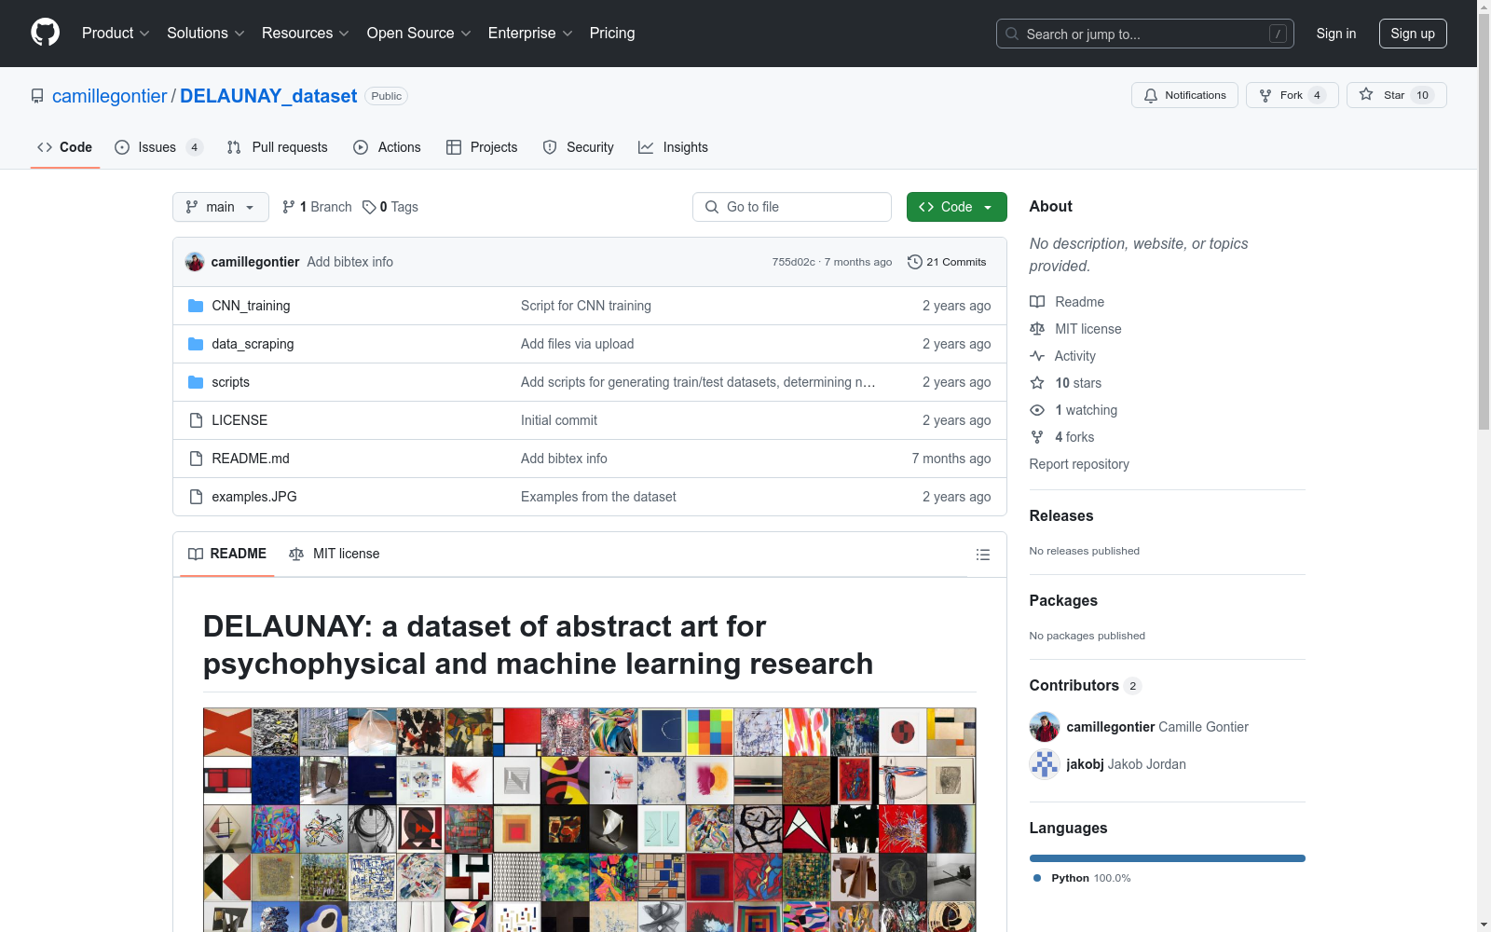
Task: Click the forks icon in About
Action: point(1037,437)
